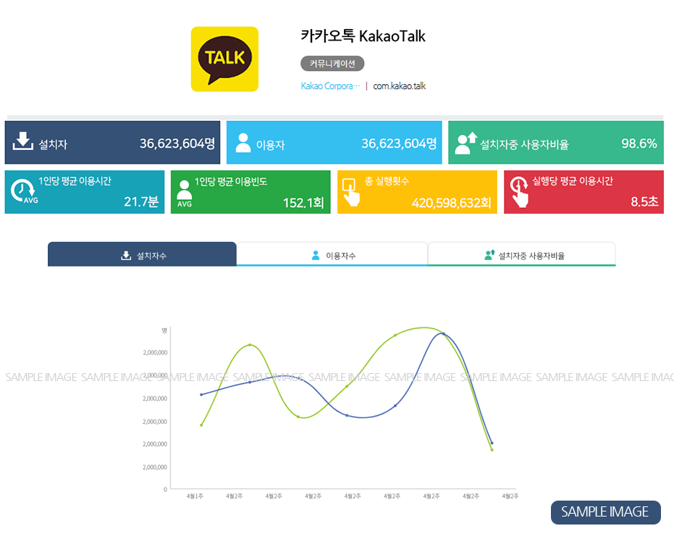Click the 커뮤니케이션 category badge

332,64
